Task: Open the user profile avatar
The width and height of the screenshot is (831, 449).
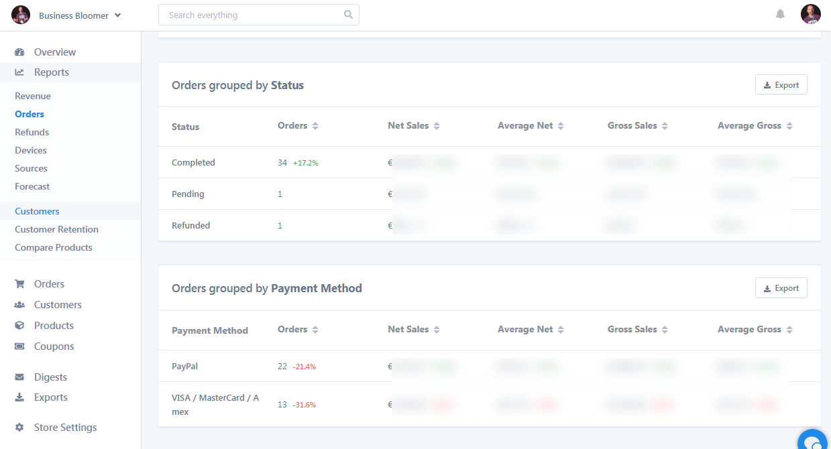Action: 810,14
